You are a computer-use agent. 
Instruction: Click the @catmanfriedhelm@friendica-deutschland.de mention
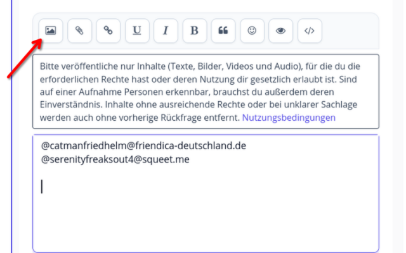pyautogui.click(x=143, y=146)
